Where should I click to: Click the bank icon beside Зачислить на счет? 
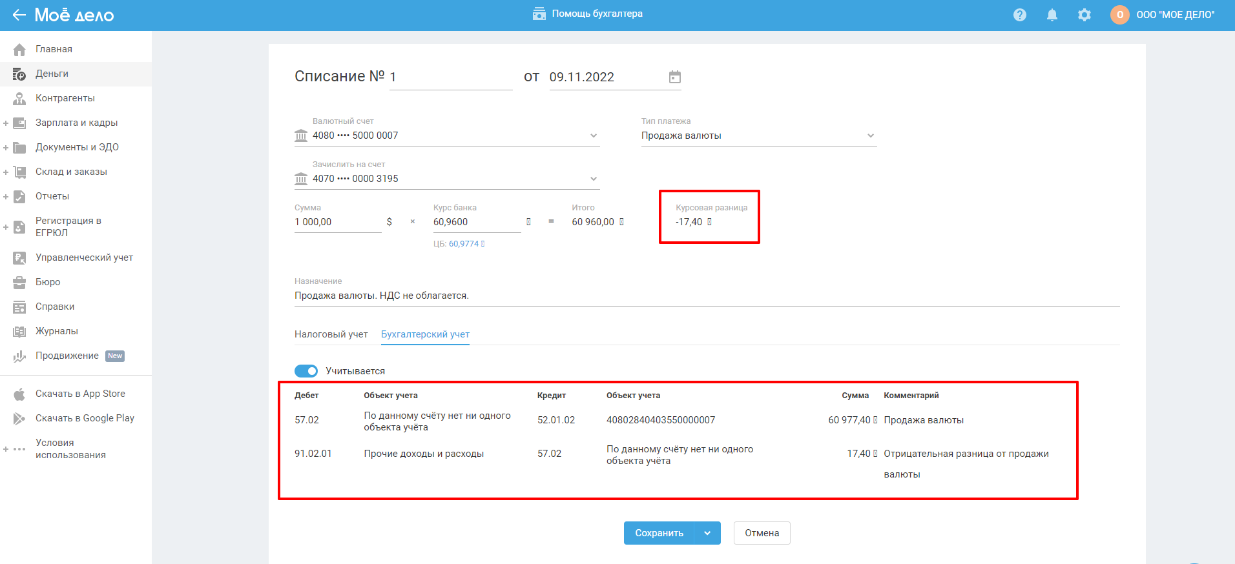[x=301, y=179]
